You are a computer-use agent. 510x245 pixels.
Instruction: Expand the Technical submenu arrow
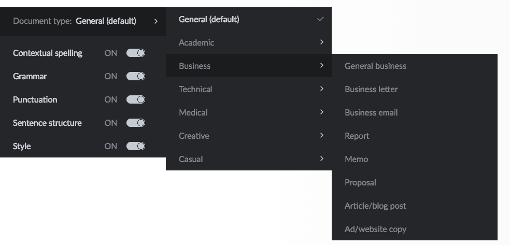[322, 89]
